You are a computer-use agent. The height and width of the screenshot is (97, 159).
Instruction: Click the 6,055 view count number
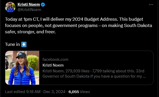[74, 92]
